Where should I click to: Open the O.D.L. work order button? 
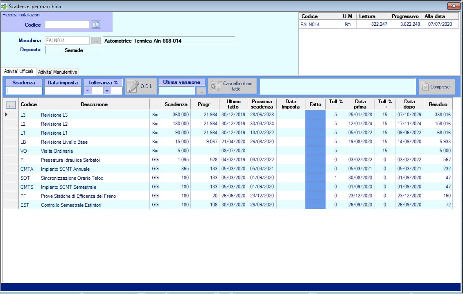coord(141,86)
